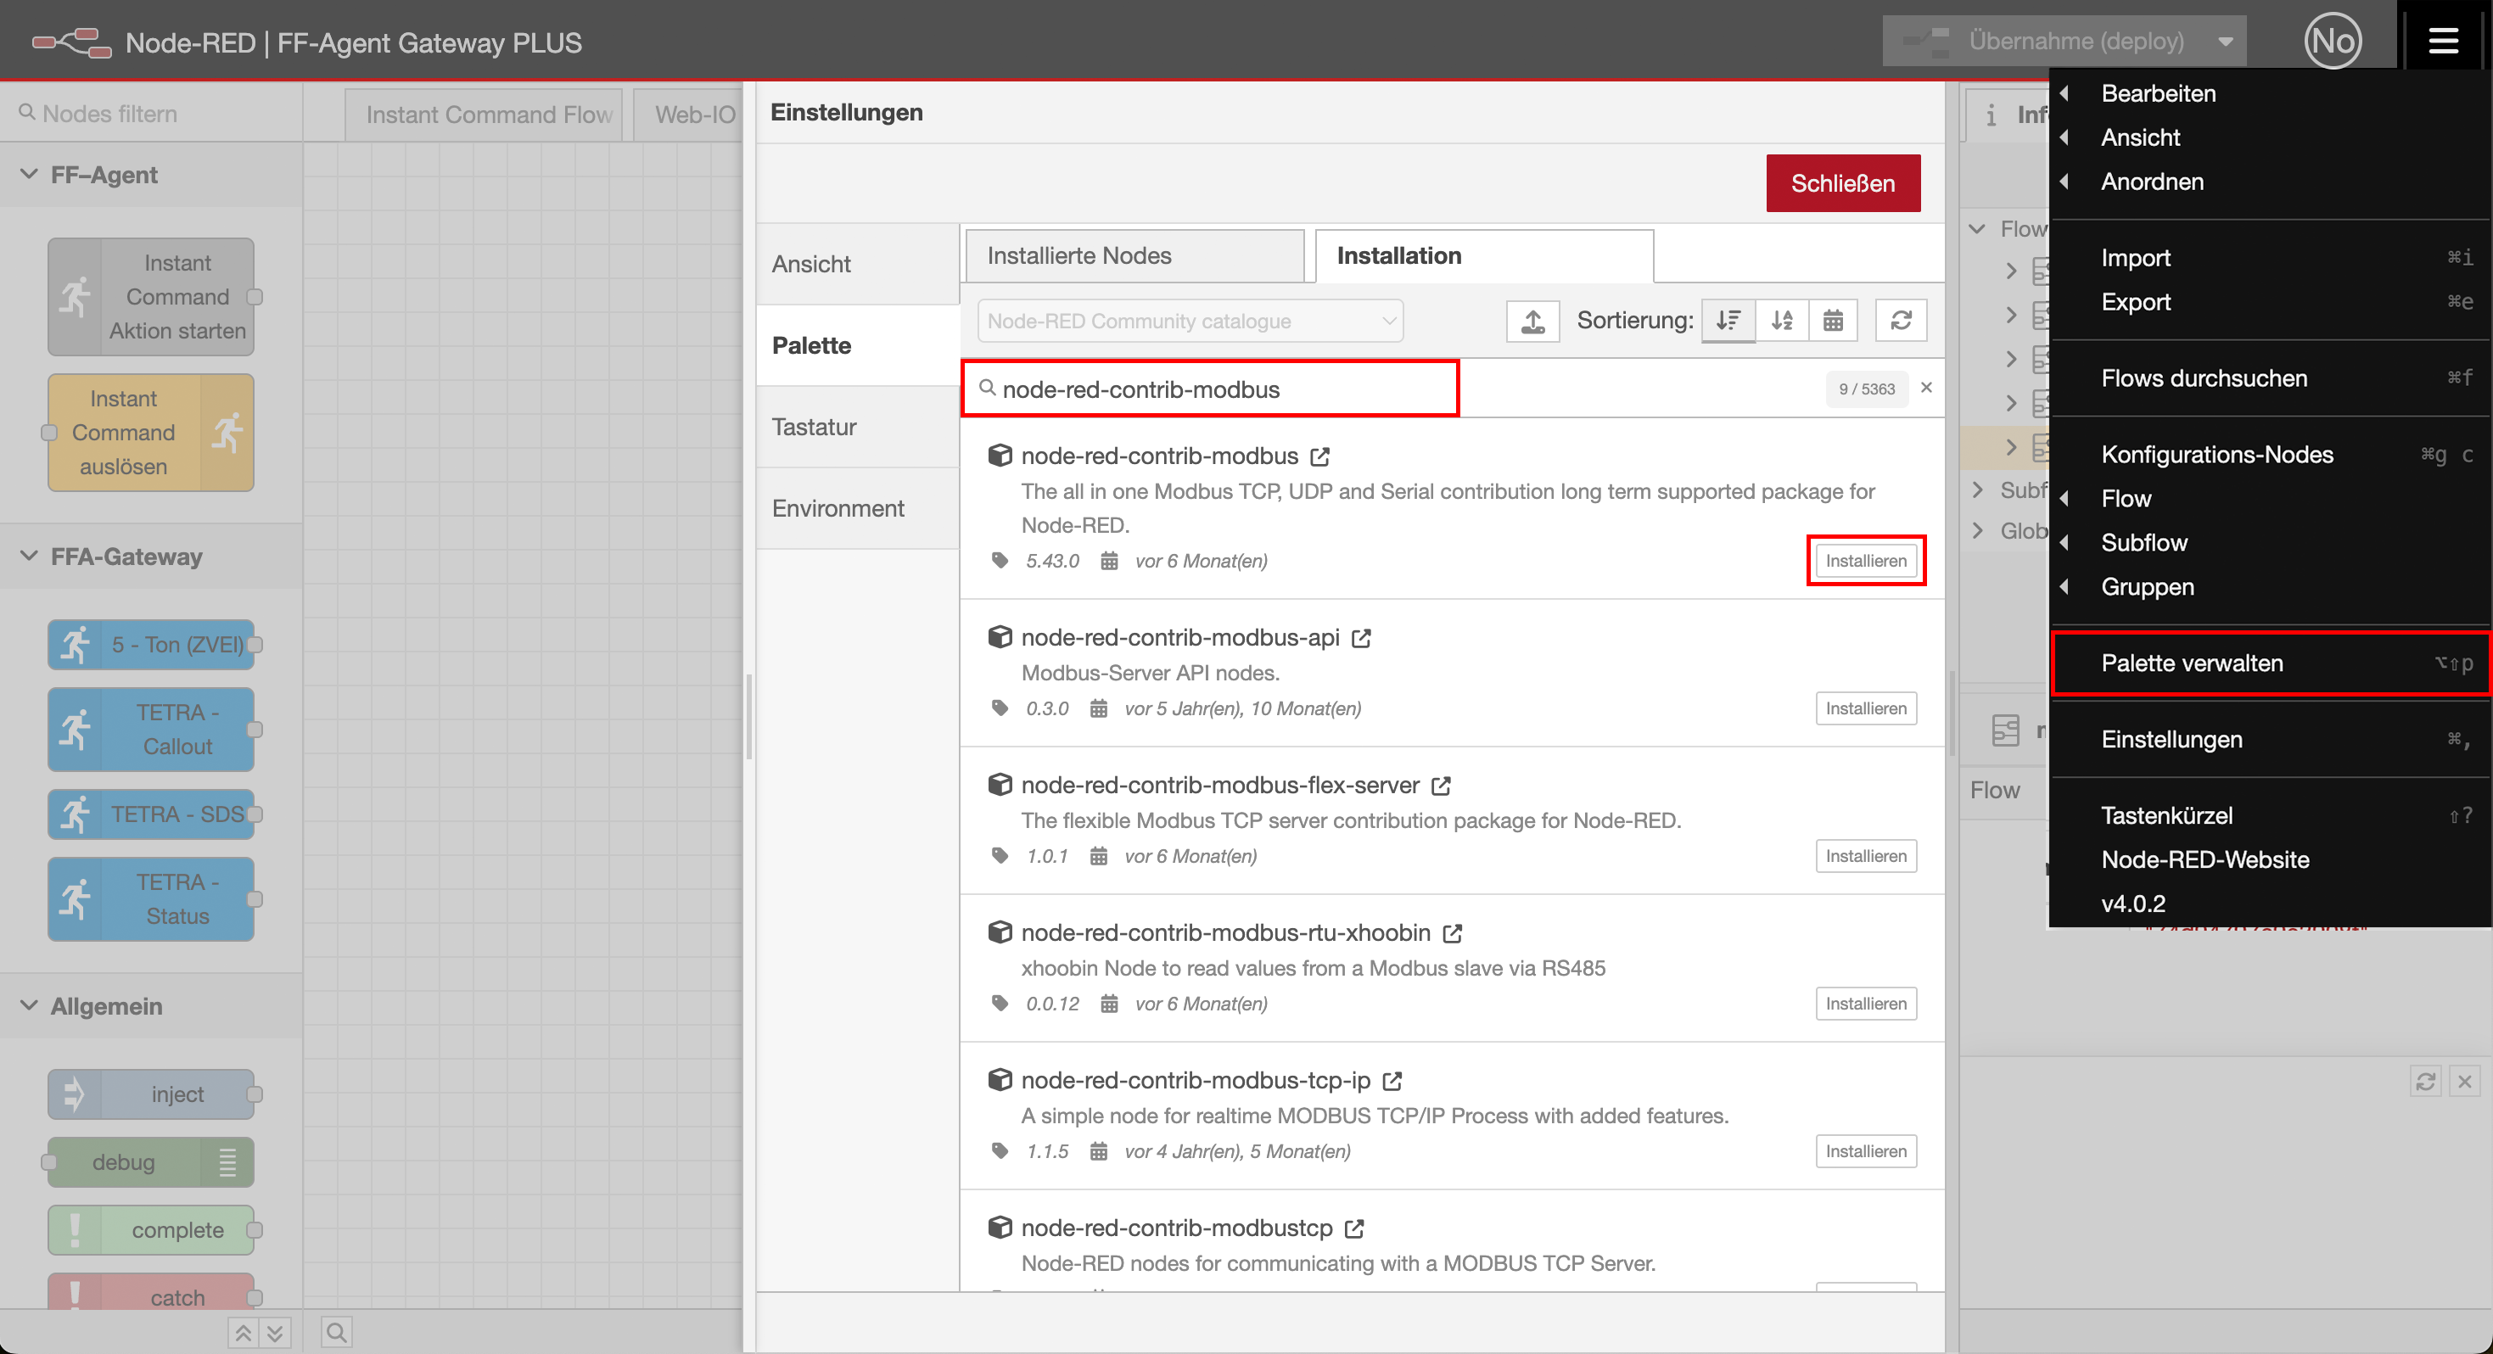Viewport: 2493px width, 1354px height.
Task: Open Node-RED Community catalogue dropdown
Action: [1190, 322]
